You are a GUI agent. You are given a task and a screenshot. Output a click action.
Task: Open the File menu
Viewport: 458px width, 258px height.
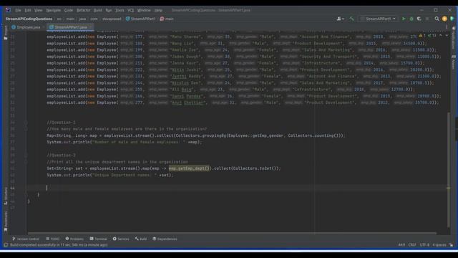tap(18, 10)
